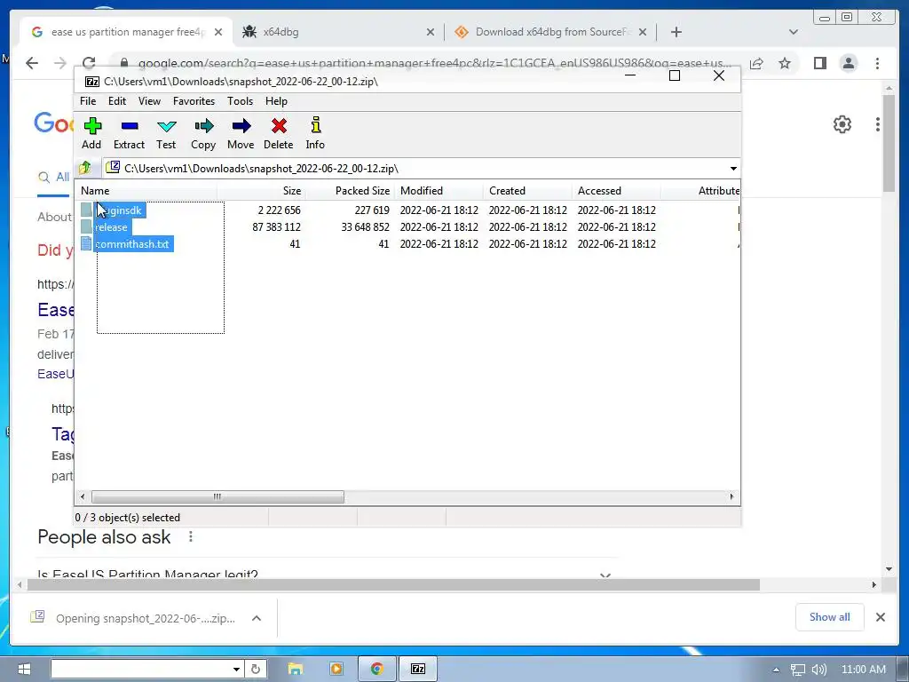Close the Chrome downloads bar
The image size is (909, 682).
[881, 617]
